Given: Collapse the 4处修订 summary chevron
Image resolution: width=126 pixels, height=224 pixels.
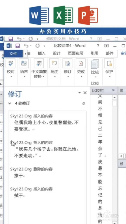Looking at the screenshot, I should click(x=10, y=103).
